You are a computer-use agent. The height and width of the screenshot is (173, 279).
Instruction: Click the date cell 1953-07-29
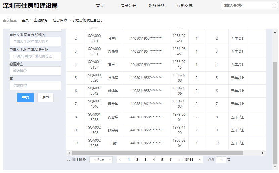(x=179, y=38)
